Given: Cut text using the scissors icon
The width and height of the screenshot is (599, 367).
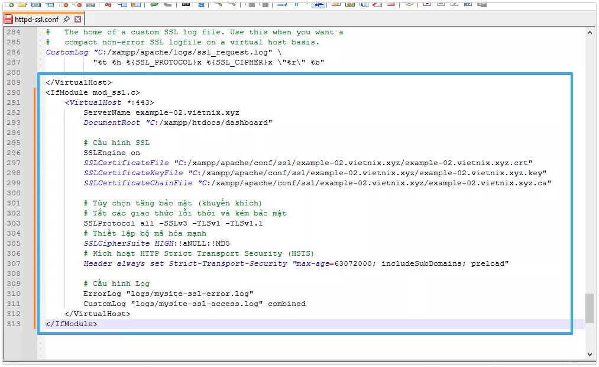Looking at the screenshot, I should coord(108,5).
